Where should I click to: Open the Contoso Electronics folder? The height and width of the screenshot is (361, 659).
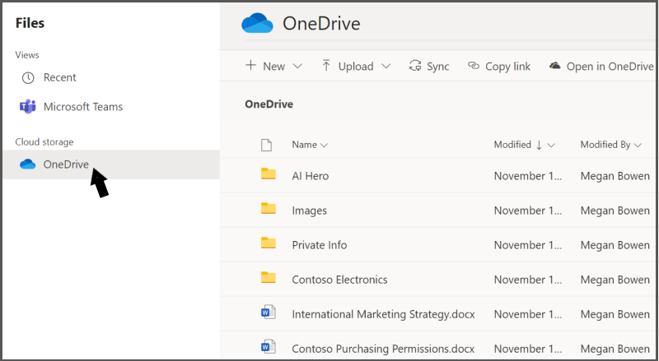(339, 280)
